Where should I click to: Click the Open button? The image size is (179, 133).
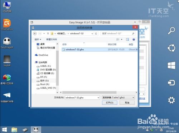click(x=110, y=103)
